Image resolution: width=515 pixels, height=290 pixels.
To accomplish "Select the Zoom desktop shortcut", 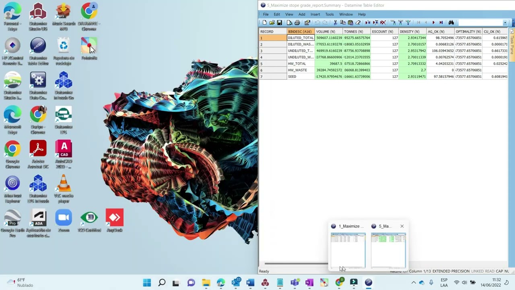I will [64, 221].
